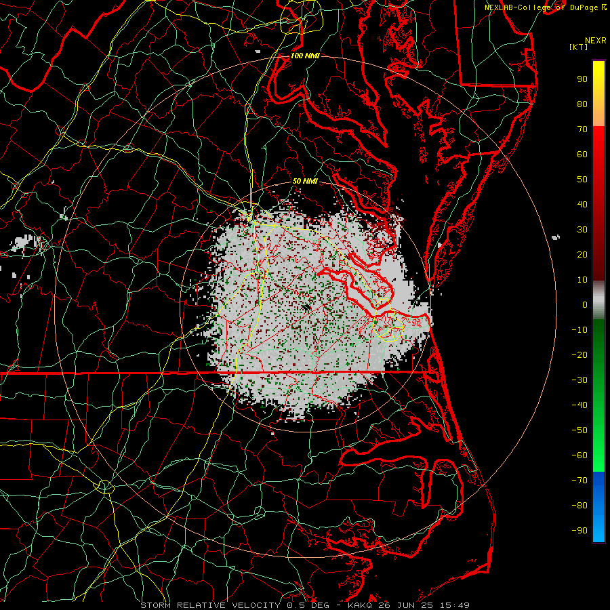Image resolution: width=610 pixels, height=610 pixels.
Task: Click the legend value "-60"
Action: tap(579, 455)
